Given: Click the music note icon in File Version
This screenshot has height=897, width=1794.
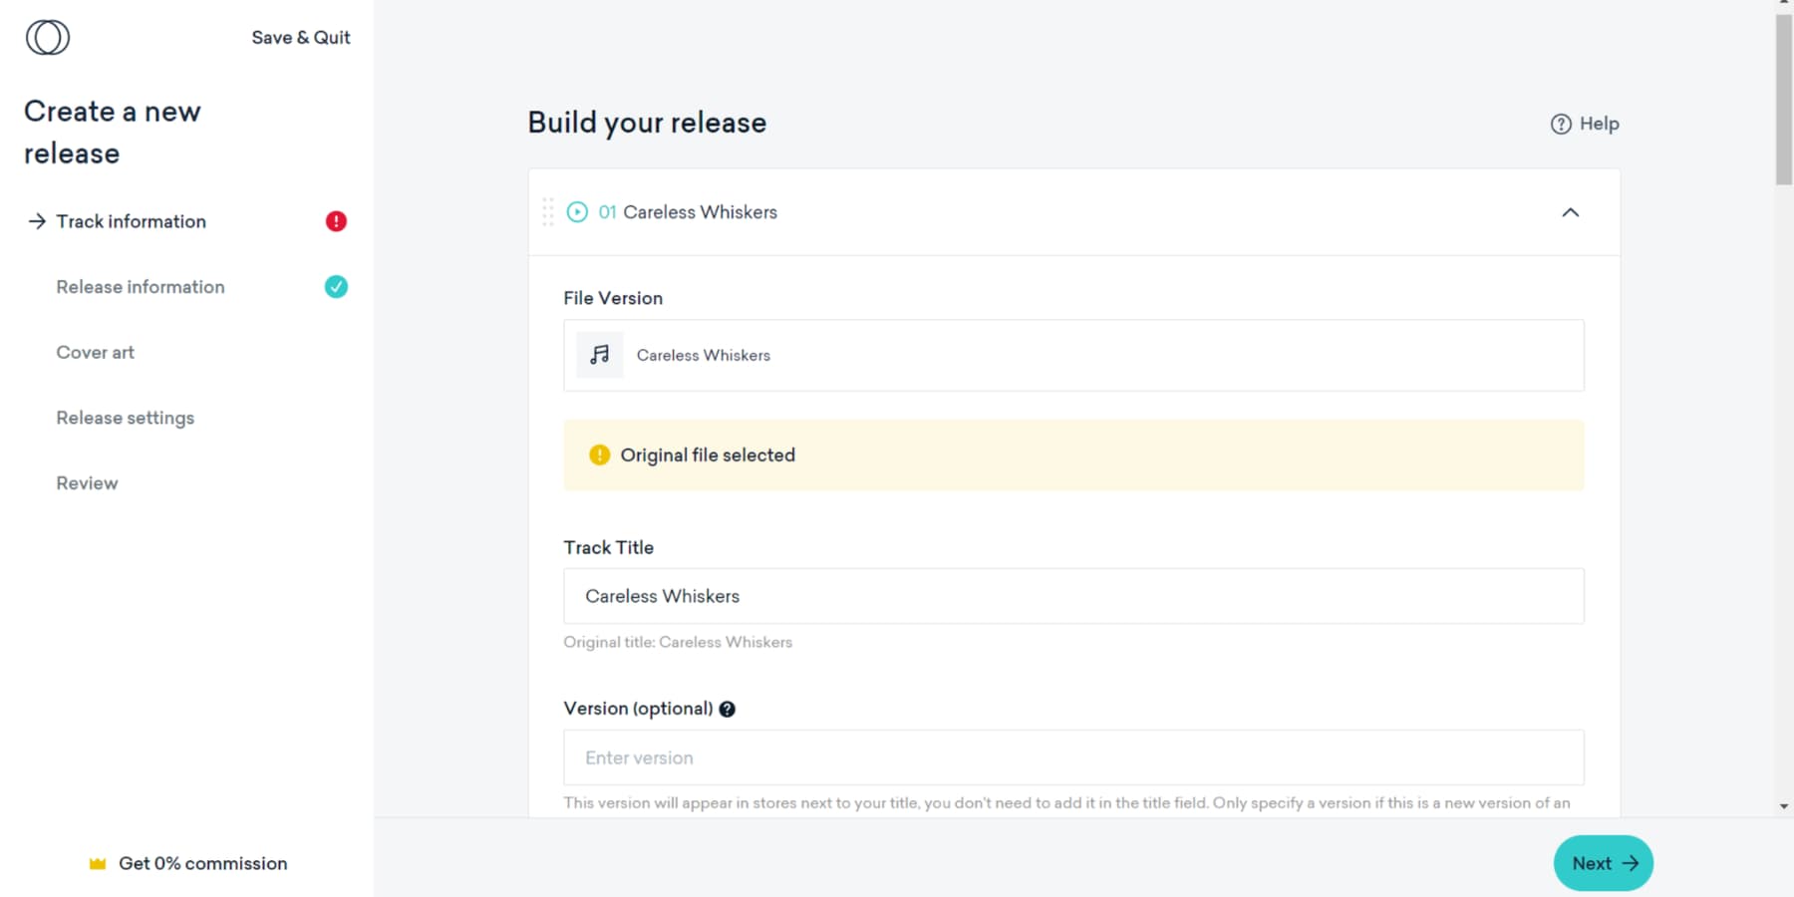Looking at the screenshot, I should click(x=599, y=355).
